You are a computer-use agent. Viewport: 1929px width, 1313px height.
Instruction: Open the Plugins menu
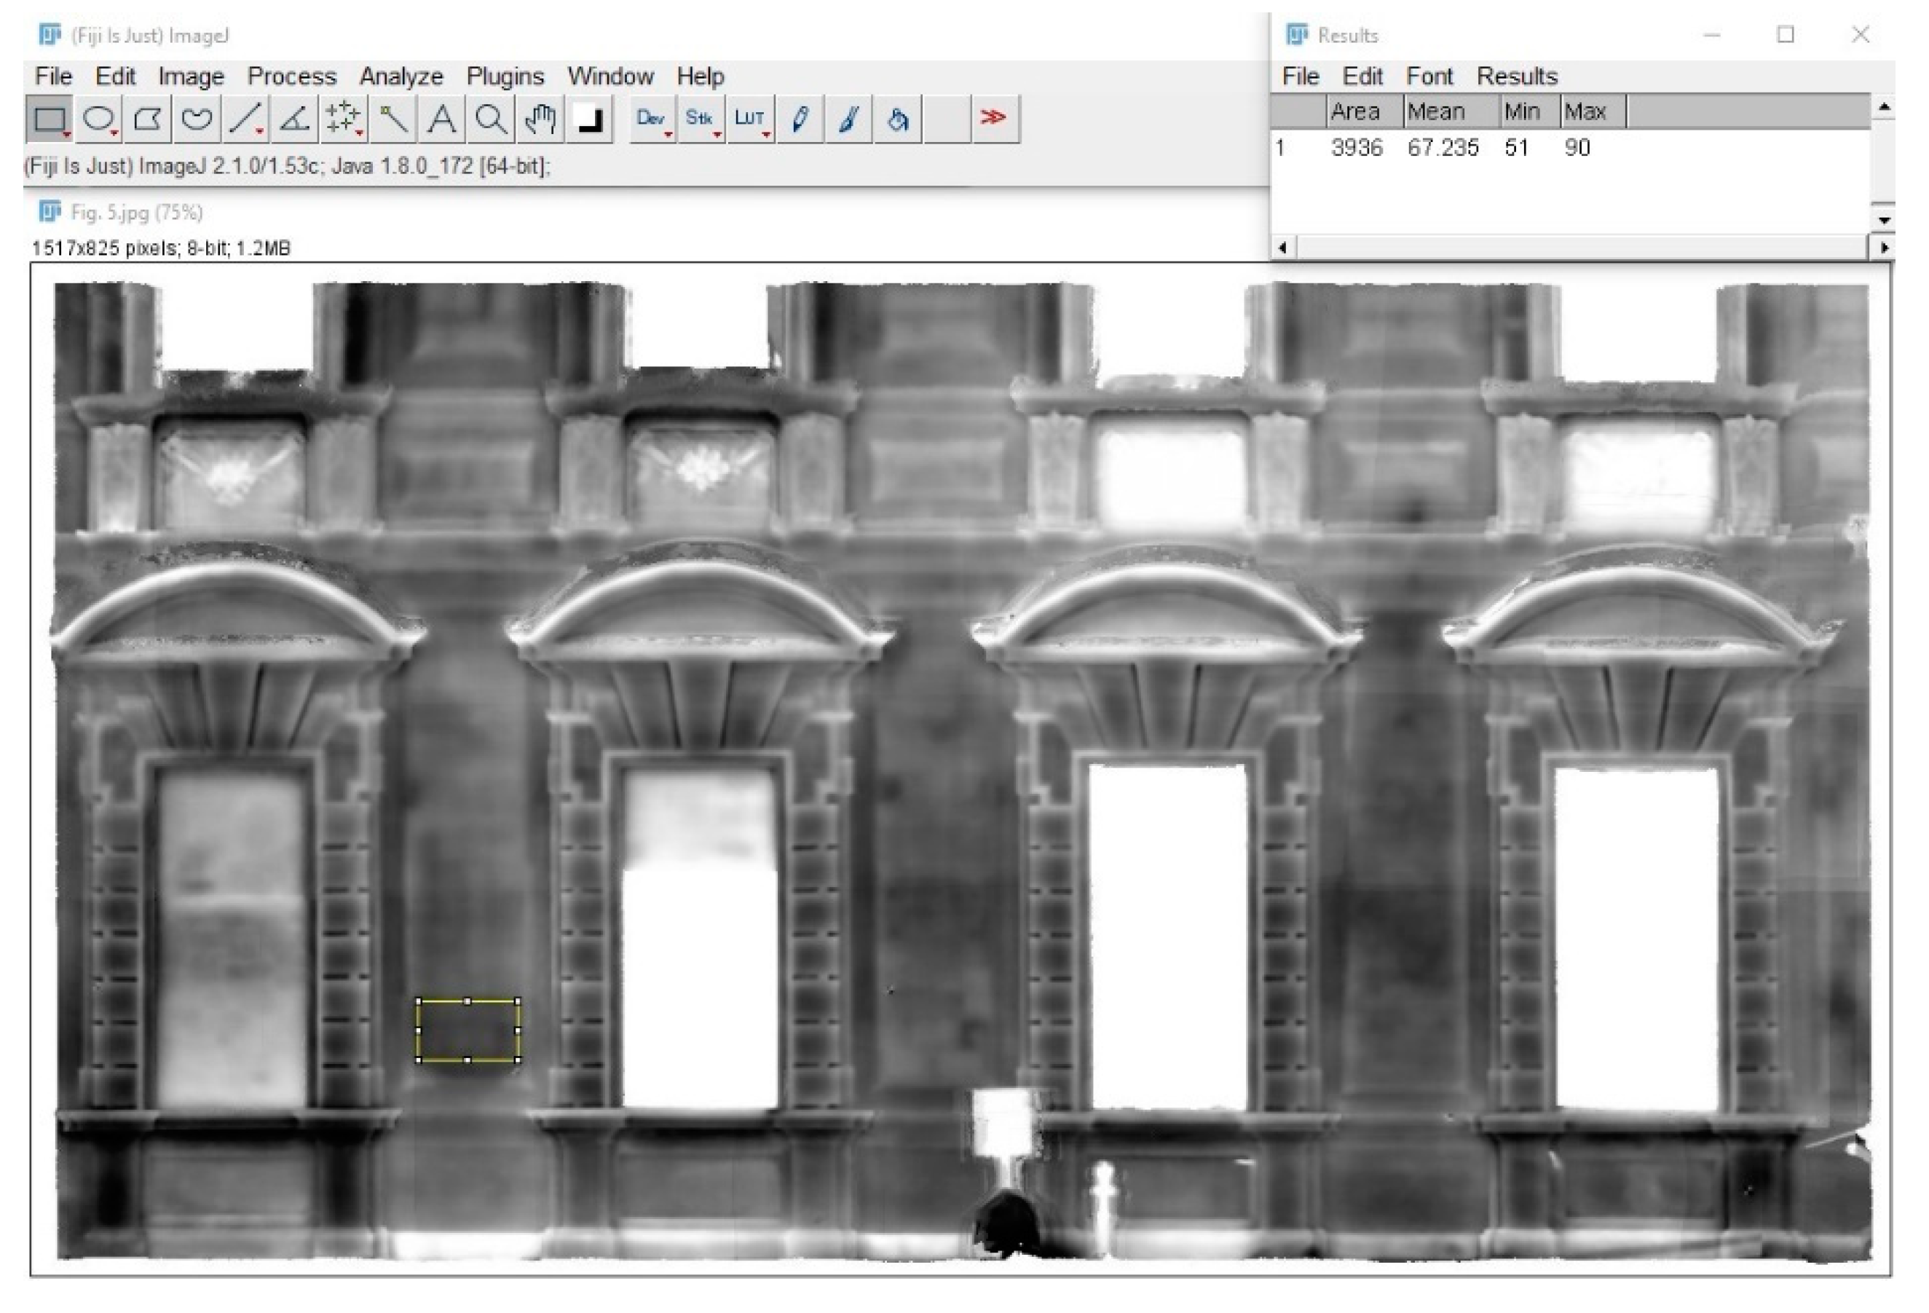pos(505,76)
